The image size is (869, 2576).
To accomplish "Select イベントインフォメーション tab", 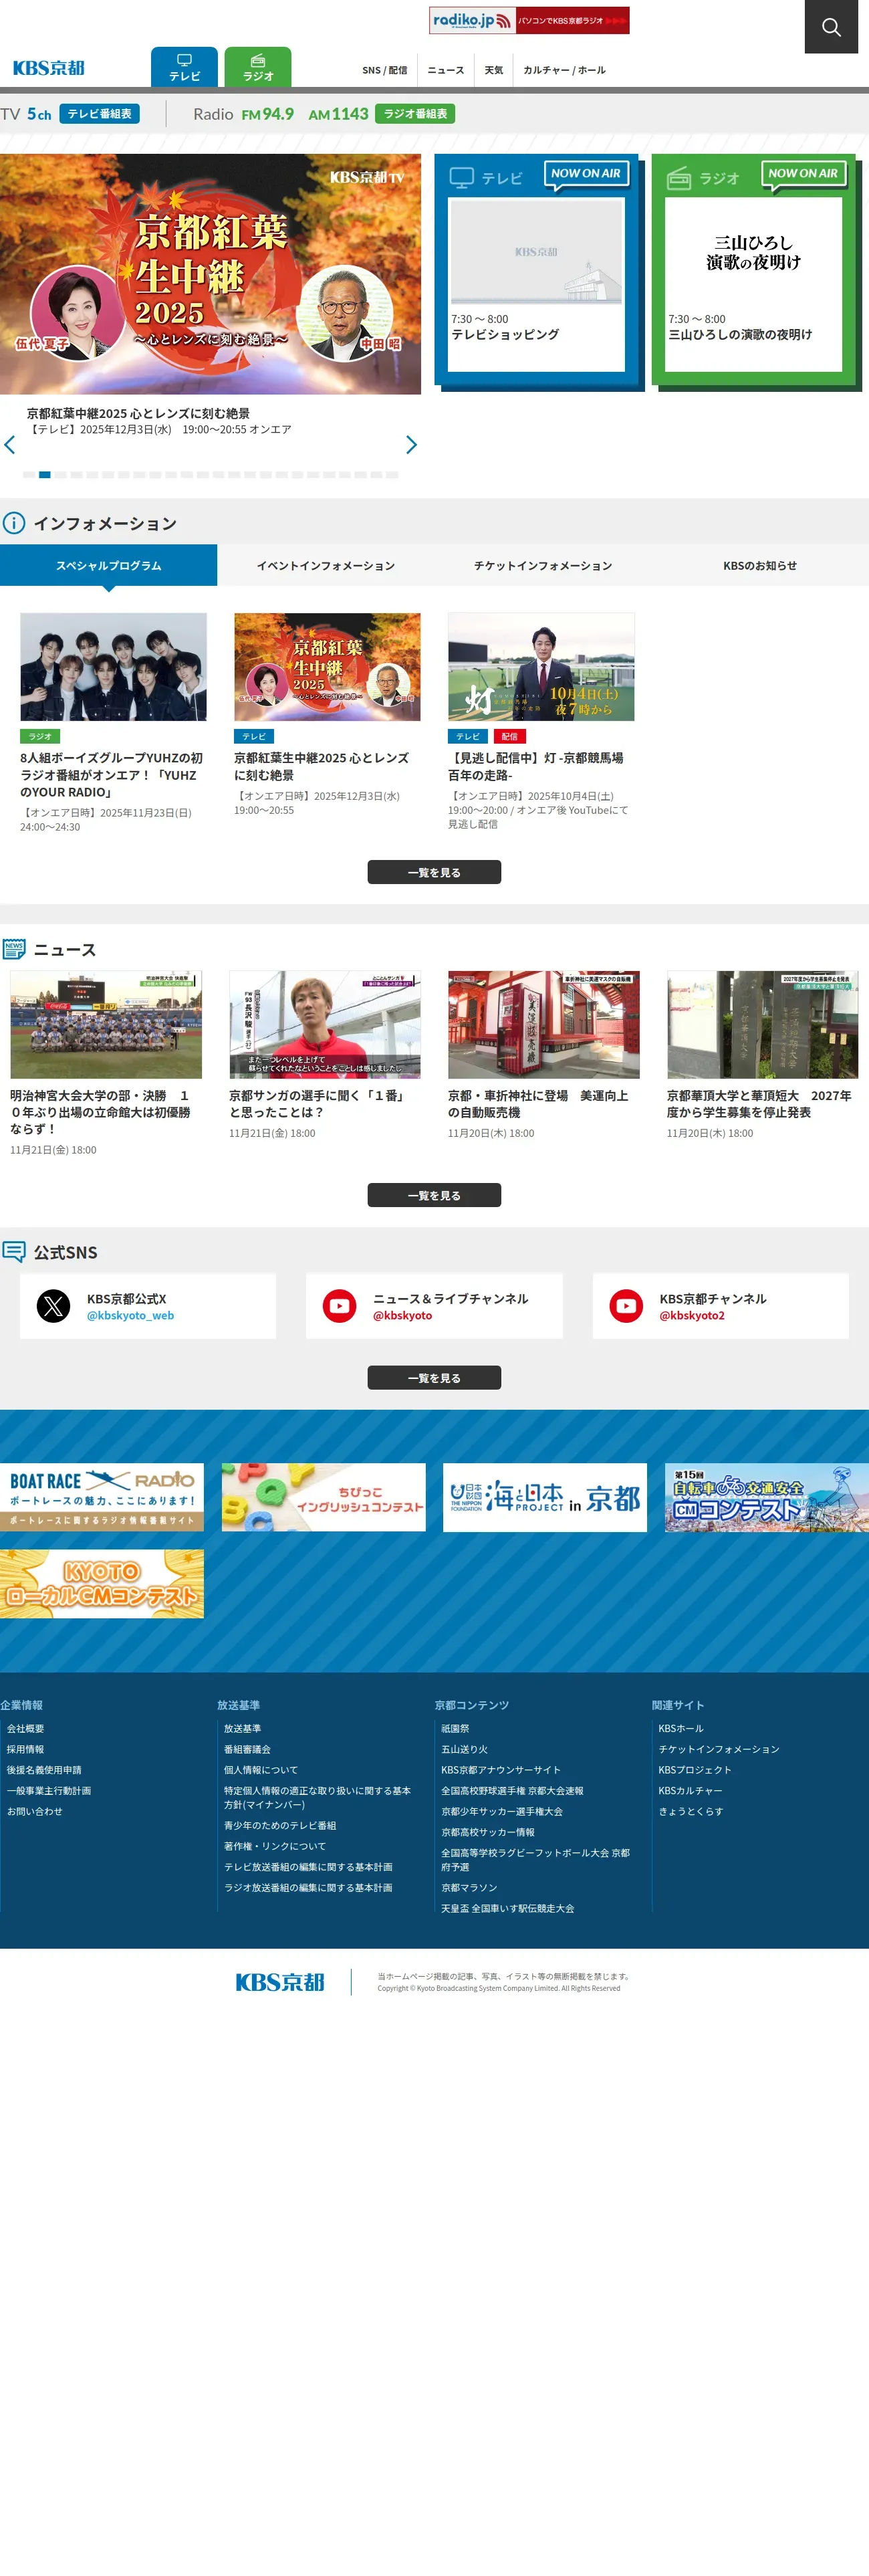I will click(326, 565).
